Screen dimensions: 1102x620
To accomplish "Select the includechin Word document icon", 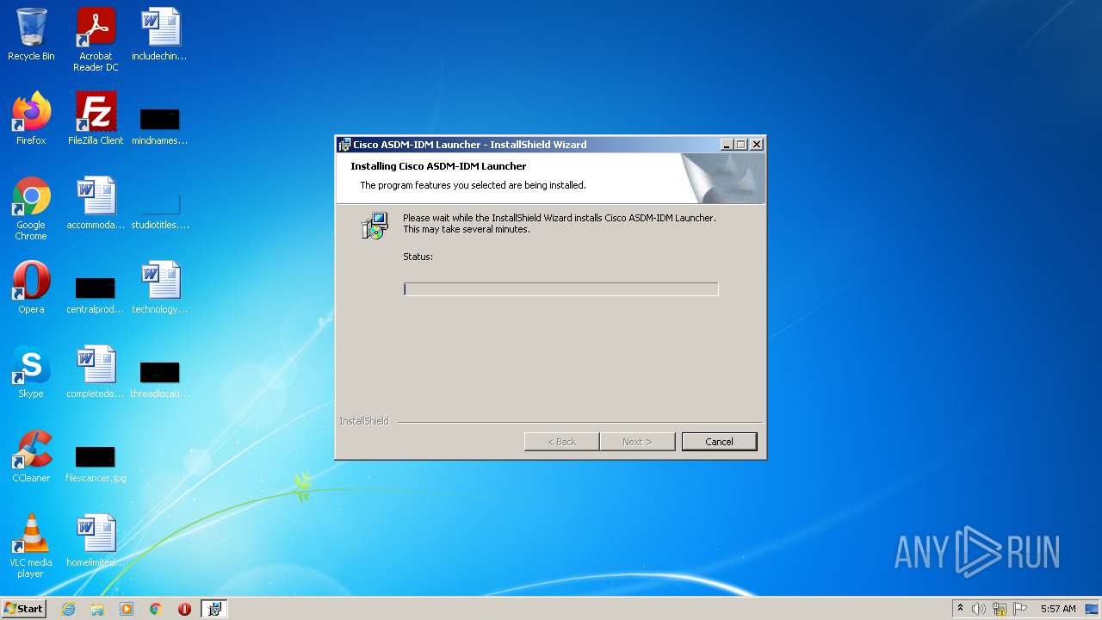I will point(160,35).
